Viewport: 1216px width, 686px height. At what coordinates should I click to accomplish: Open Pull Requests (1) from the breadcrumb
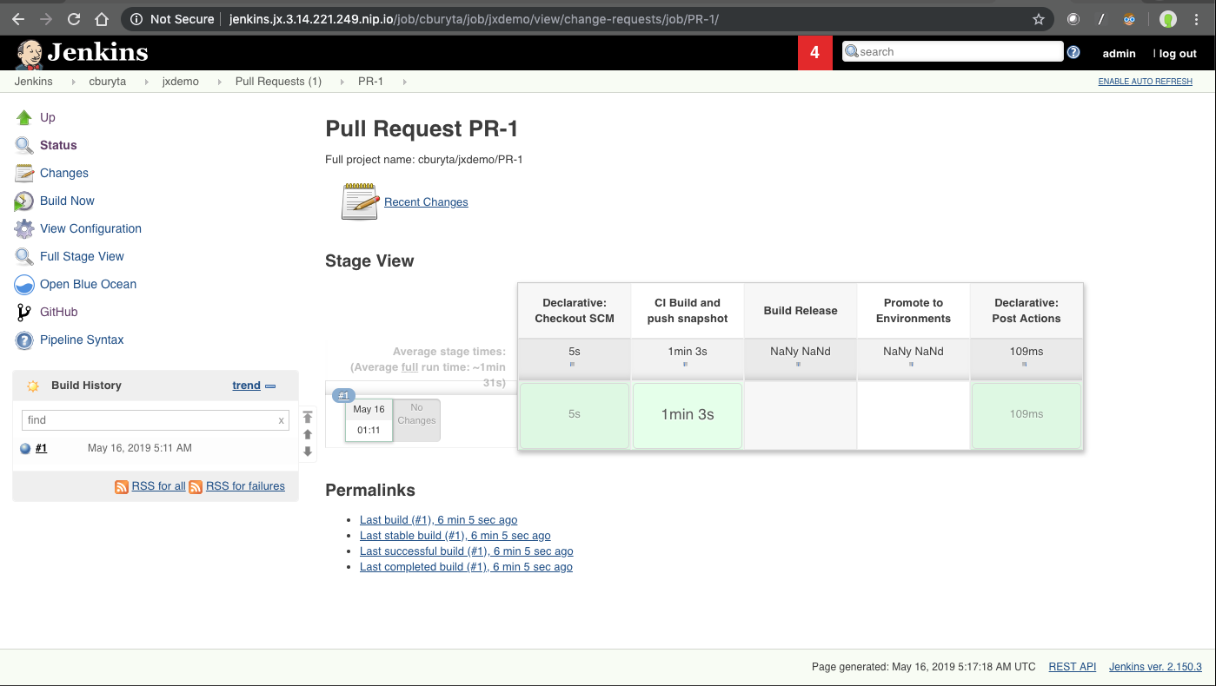coord(278,81)
